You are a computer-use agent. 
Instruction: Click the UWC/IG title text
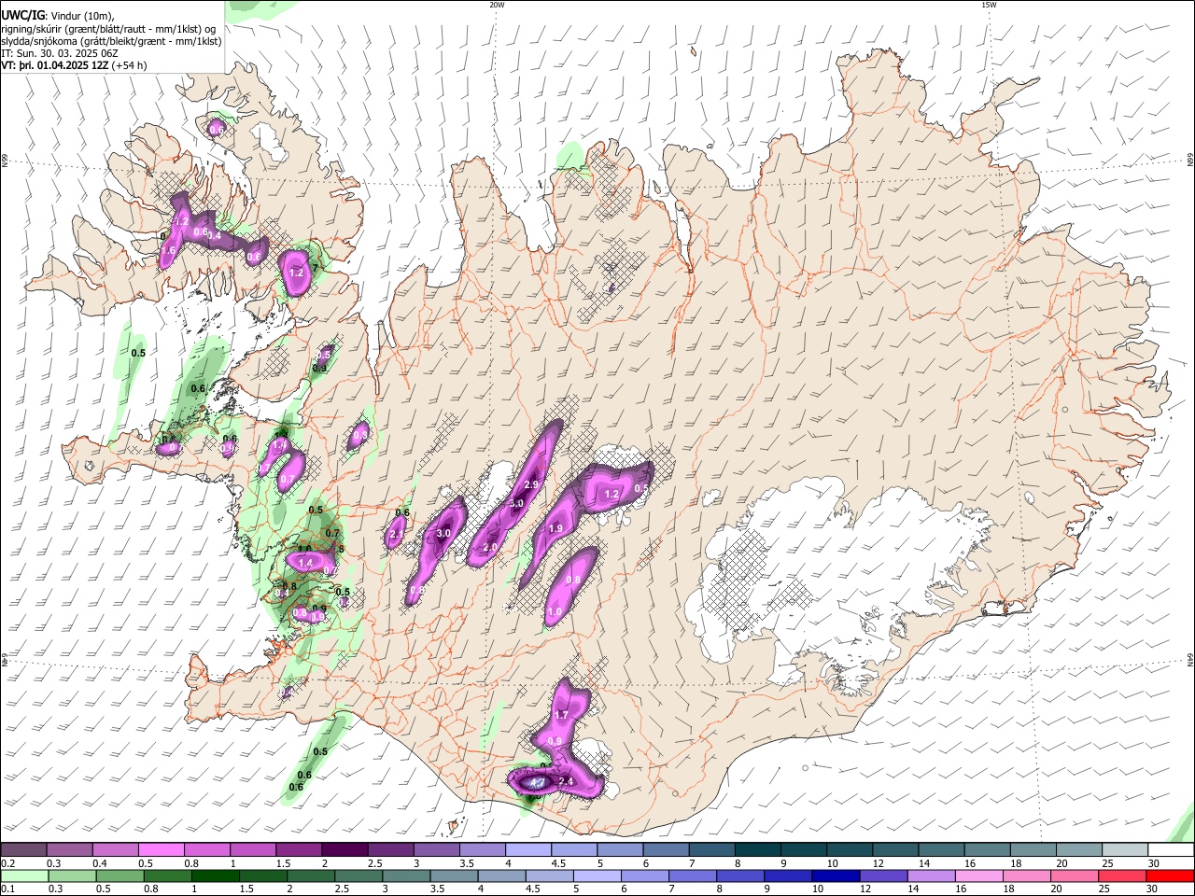[x=22, y=15]
